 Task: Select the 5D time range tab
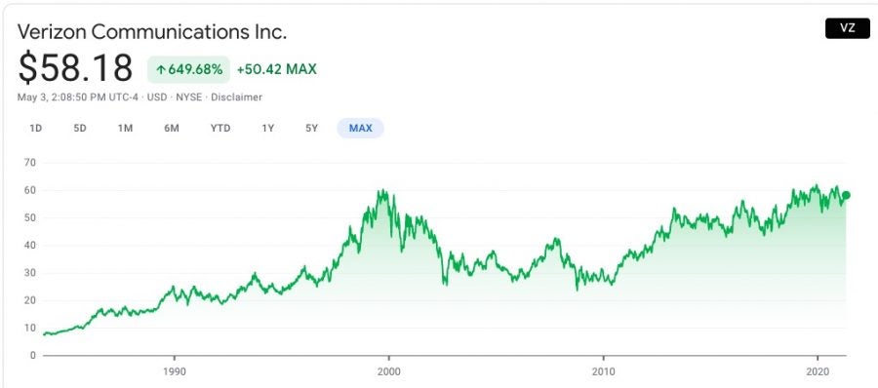coord(80,129)
